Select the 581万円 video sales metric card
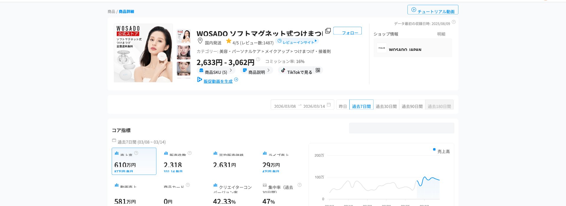The image size is (566, 206). (x=134, y=193)
